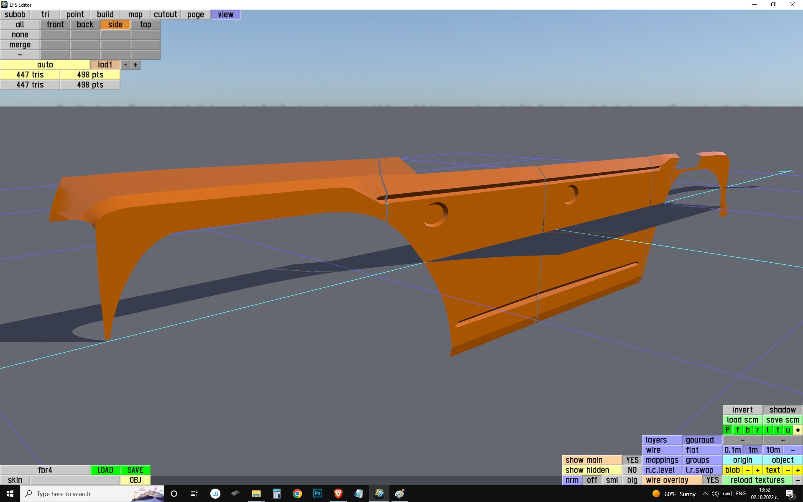The image size is (803, 502).
Task: Decrease the lod level with minus
Action: (x=125, y=65)
